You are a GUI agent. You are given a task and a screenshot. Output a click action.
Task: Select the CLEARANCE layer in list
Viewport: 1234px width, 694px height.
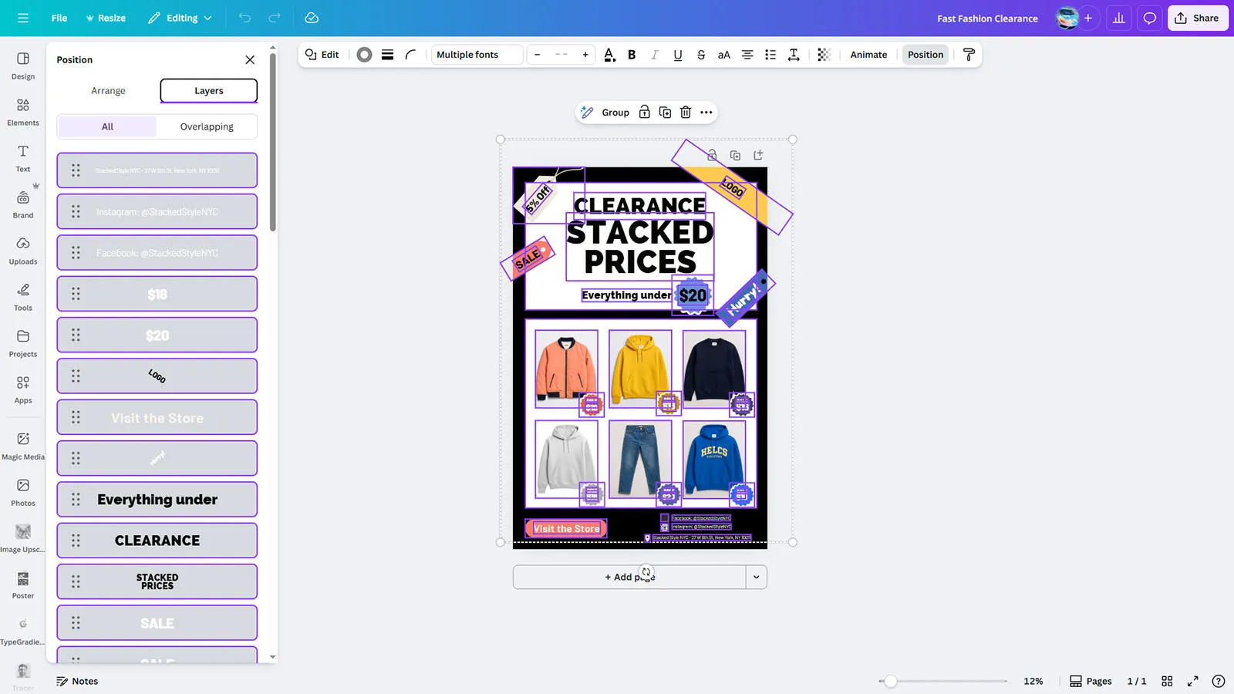[x=157, y=541]
